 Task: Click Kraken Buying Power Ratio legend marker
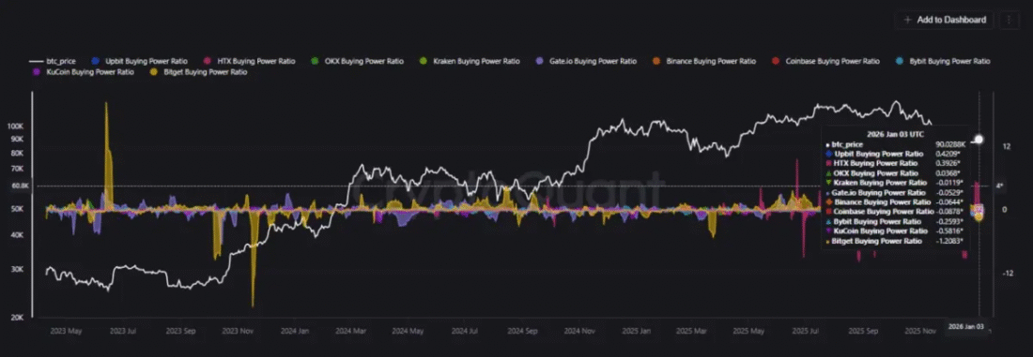pos(424,61)
